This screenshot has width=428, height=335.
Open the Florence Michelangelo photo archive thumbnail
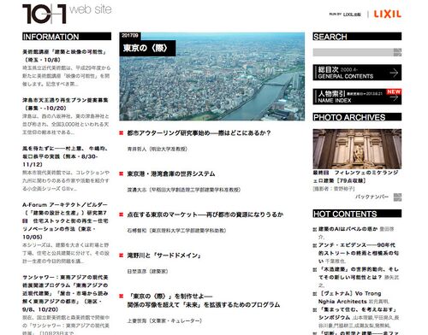point(357,149)
